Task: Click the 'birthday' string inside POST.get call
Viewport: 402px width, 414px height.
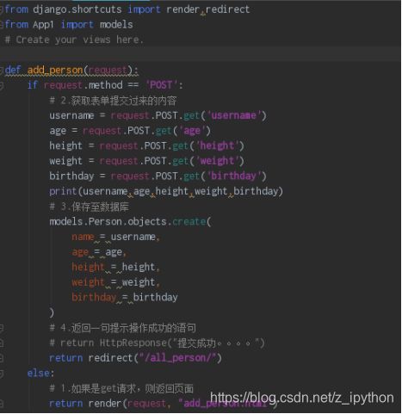Action: [233, 176]
